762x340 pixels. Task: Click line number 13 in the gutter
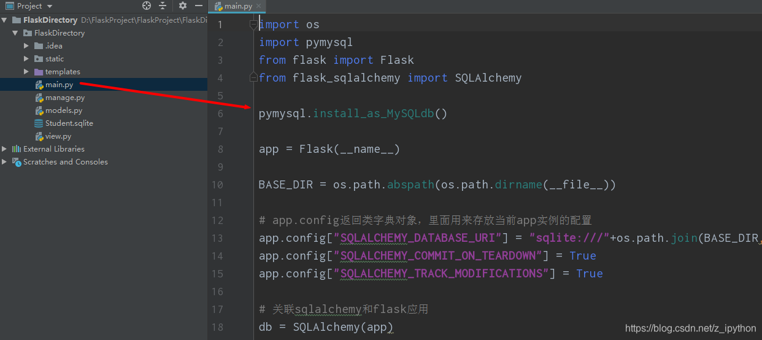coord(217,238)
